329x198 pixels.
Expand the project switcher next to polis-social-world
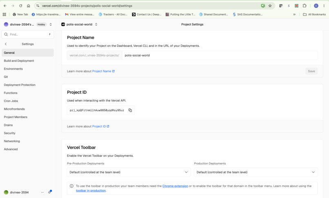96,24
